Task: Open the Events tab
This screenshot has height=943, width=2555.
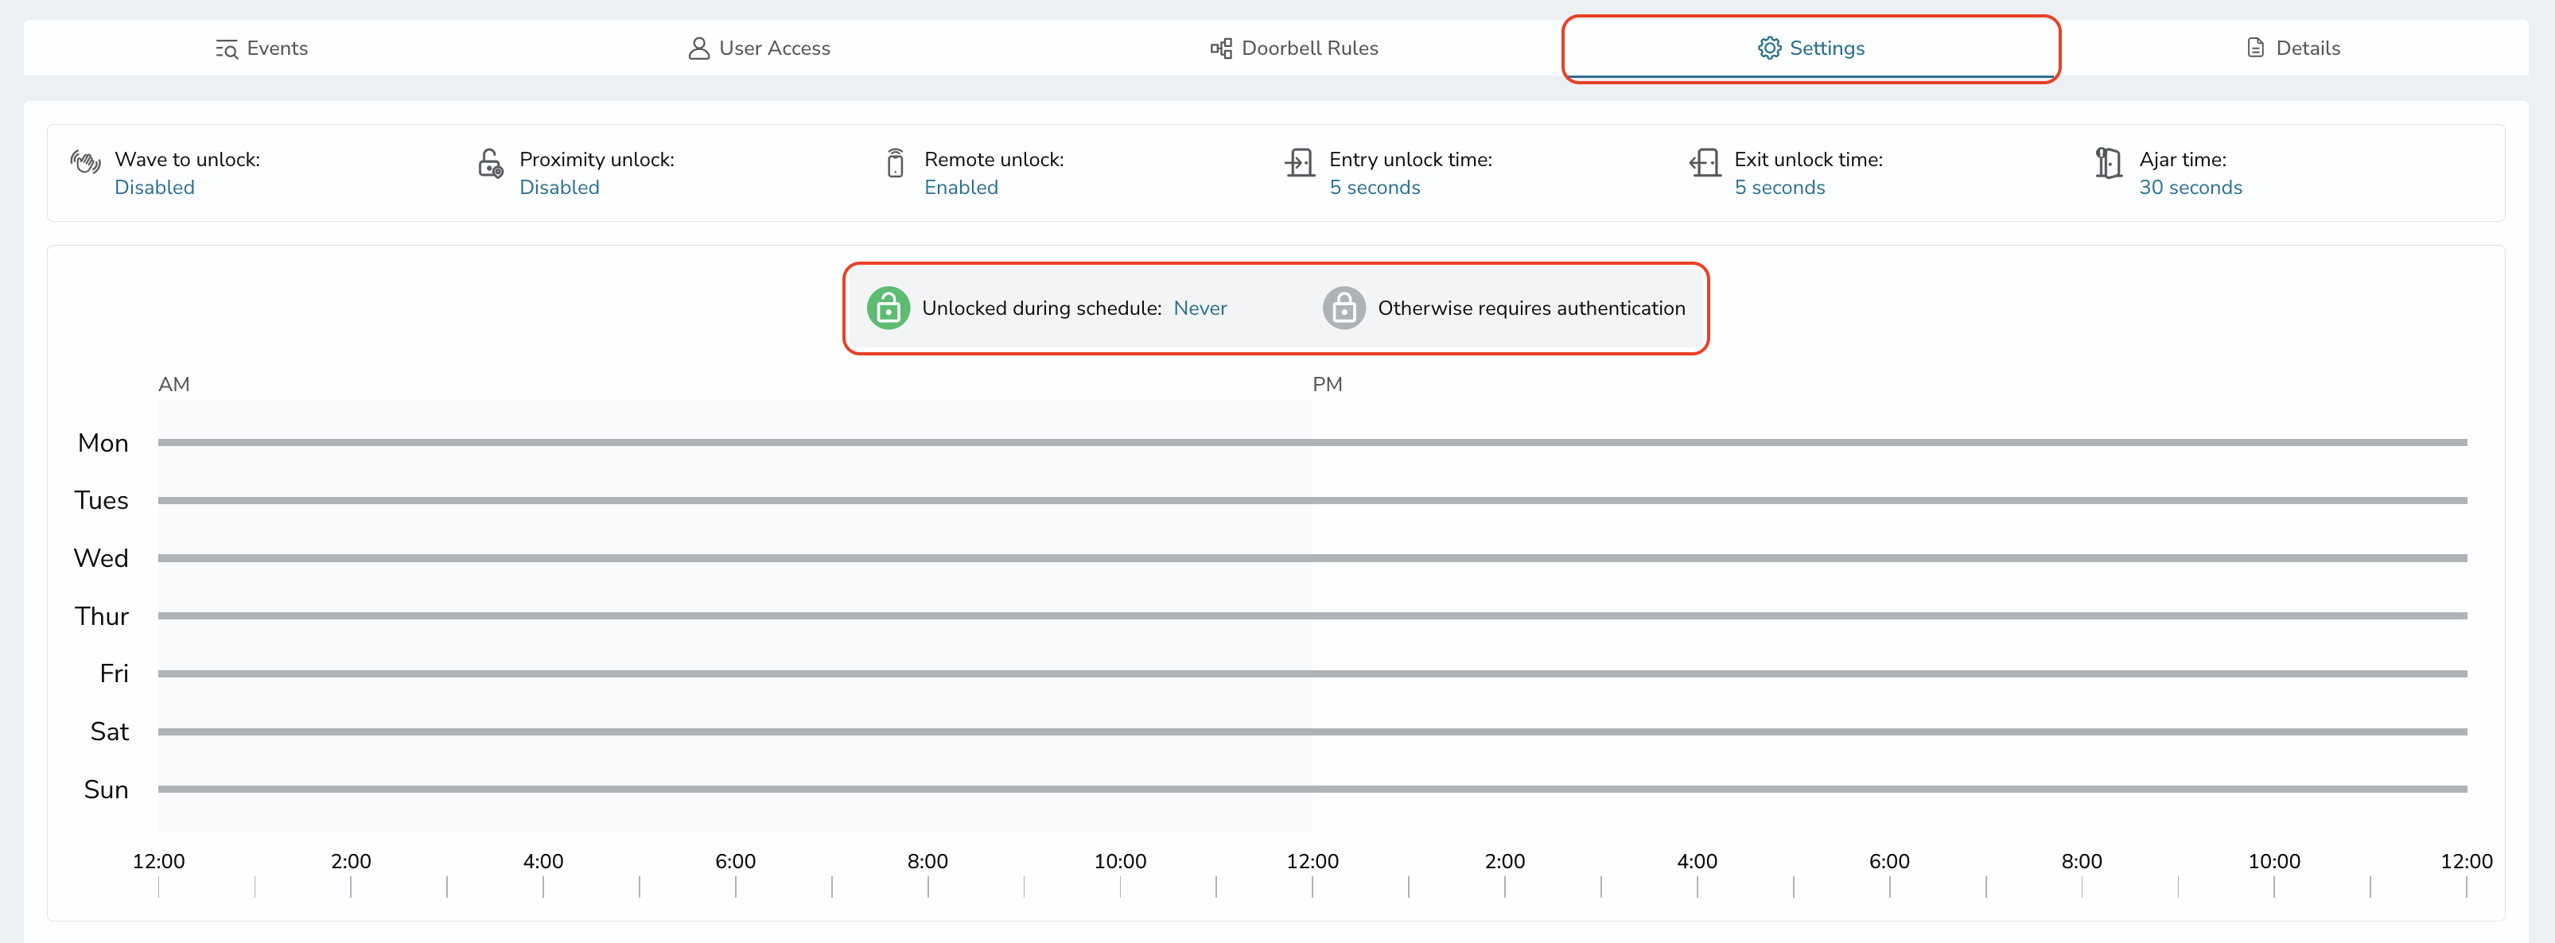Action: coord(262,48)
